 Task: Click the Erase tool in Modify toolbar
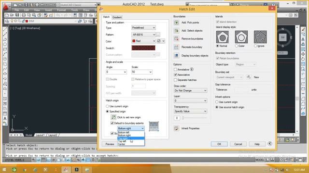(303, 29)
